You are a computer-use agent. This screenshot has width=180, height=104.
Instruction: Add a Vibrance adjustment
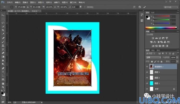pyautogui.click(x=167, y=38)
